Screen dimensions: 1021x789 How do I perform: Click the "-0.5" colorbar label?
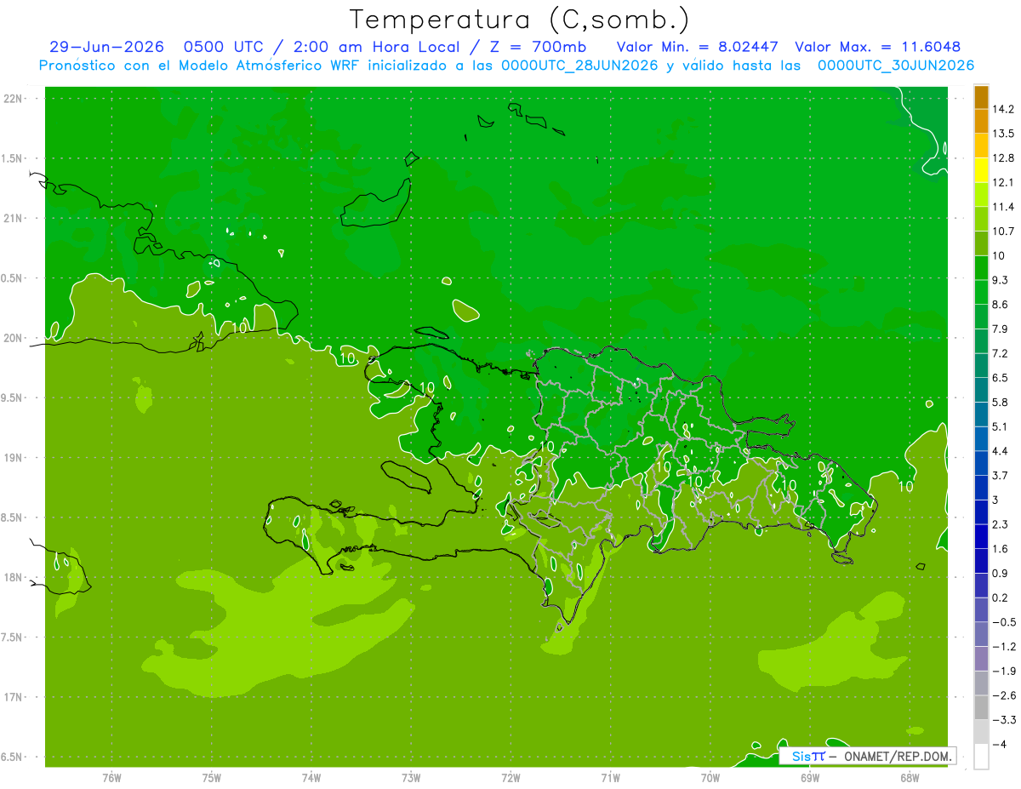[x=1003, y=622]
